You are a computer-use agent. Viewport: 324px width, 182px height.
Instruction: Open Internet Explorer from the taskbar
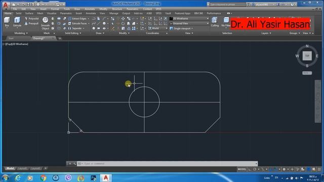pyautogui.click(x=18, y=178)
